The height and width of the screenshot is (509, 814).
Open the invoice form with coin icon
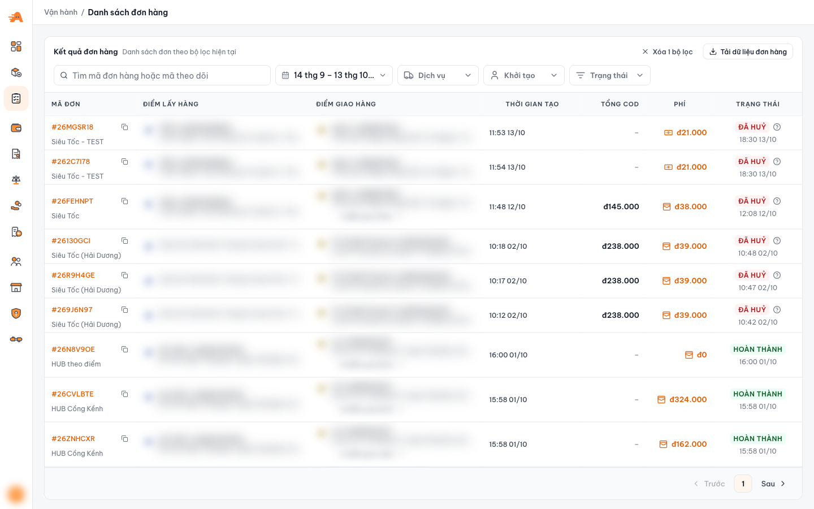[x=16, y=232]
